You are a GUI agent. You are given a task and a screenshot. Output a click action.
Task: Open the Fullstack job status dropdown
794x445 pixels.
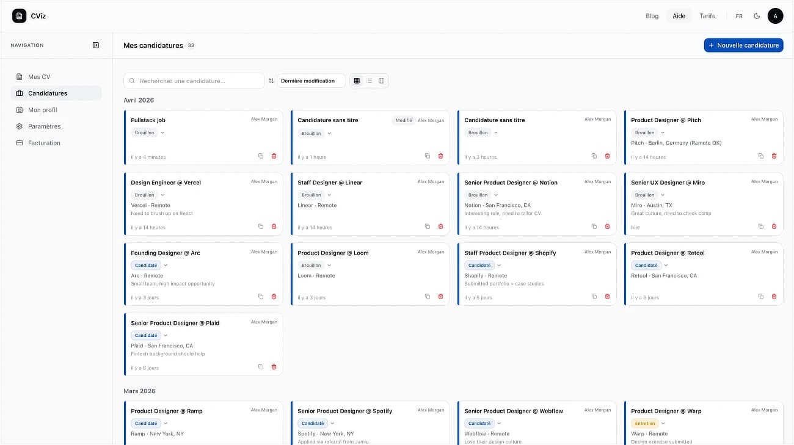148,132
